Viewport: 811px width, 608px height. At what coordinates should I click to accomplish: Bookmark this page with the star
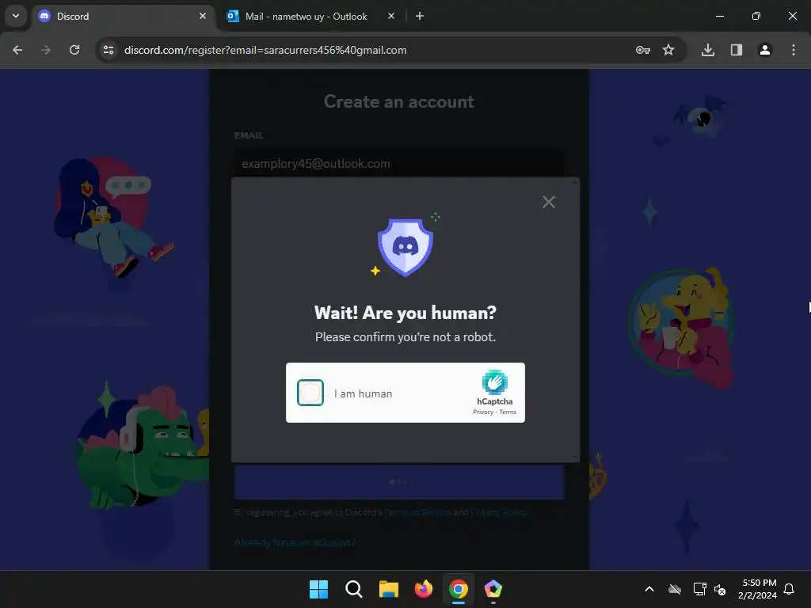[668, 50]
